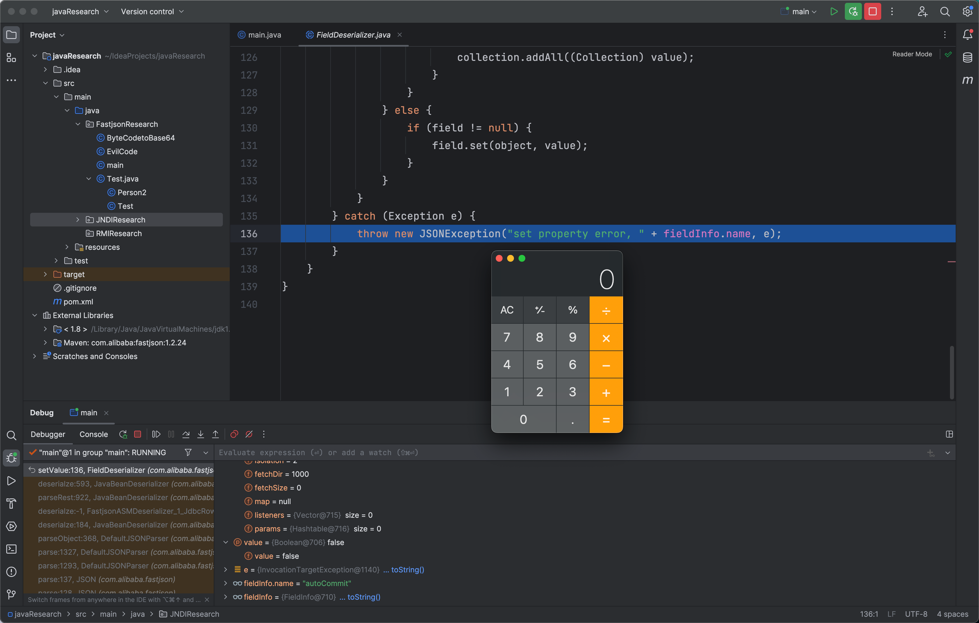This screenshot has height=623, width=979.
Task: Stop debugging in the Debug toolbar
Action: pyautogui.click(x=137, y=434)
